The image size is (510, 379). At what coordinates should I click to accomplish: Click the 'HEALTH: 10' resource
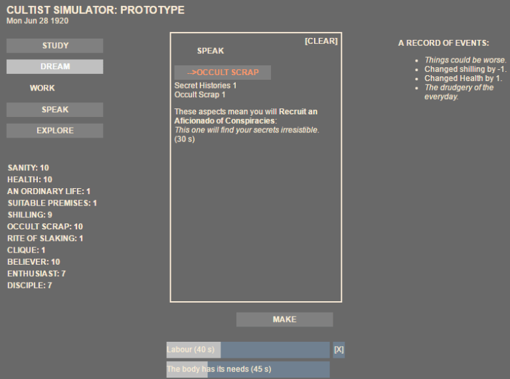click(30, 180)
